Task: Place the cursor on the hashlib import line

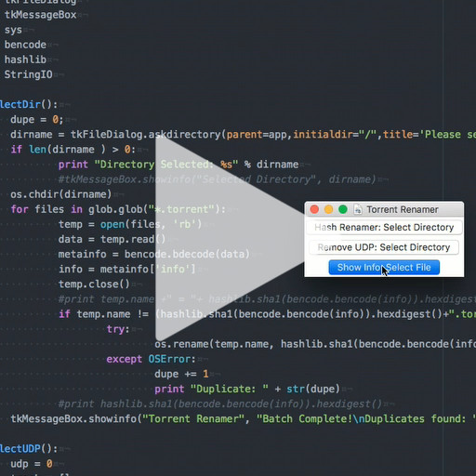Action: pos(25,59)
